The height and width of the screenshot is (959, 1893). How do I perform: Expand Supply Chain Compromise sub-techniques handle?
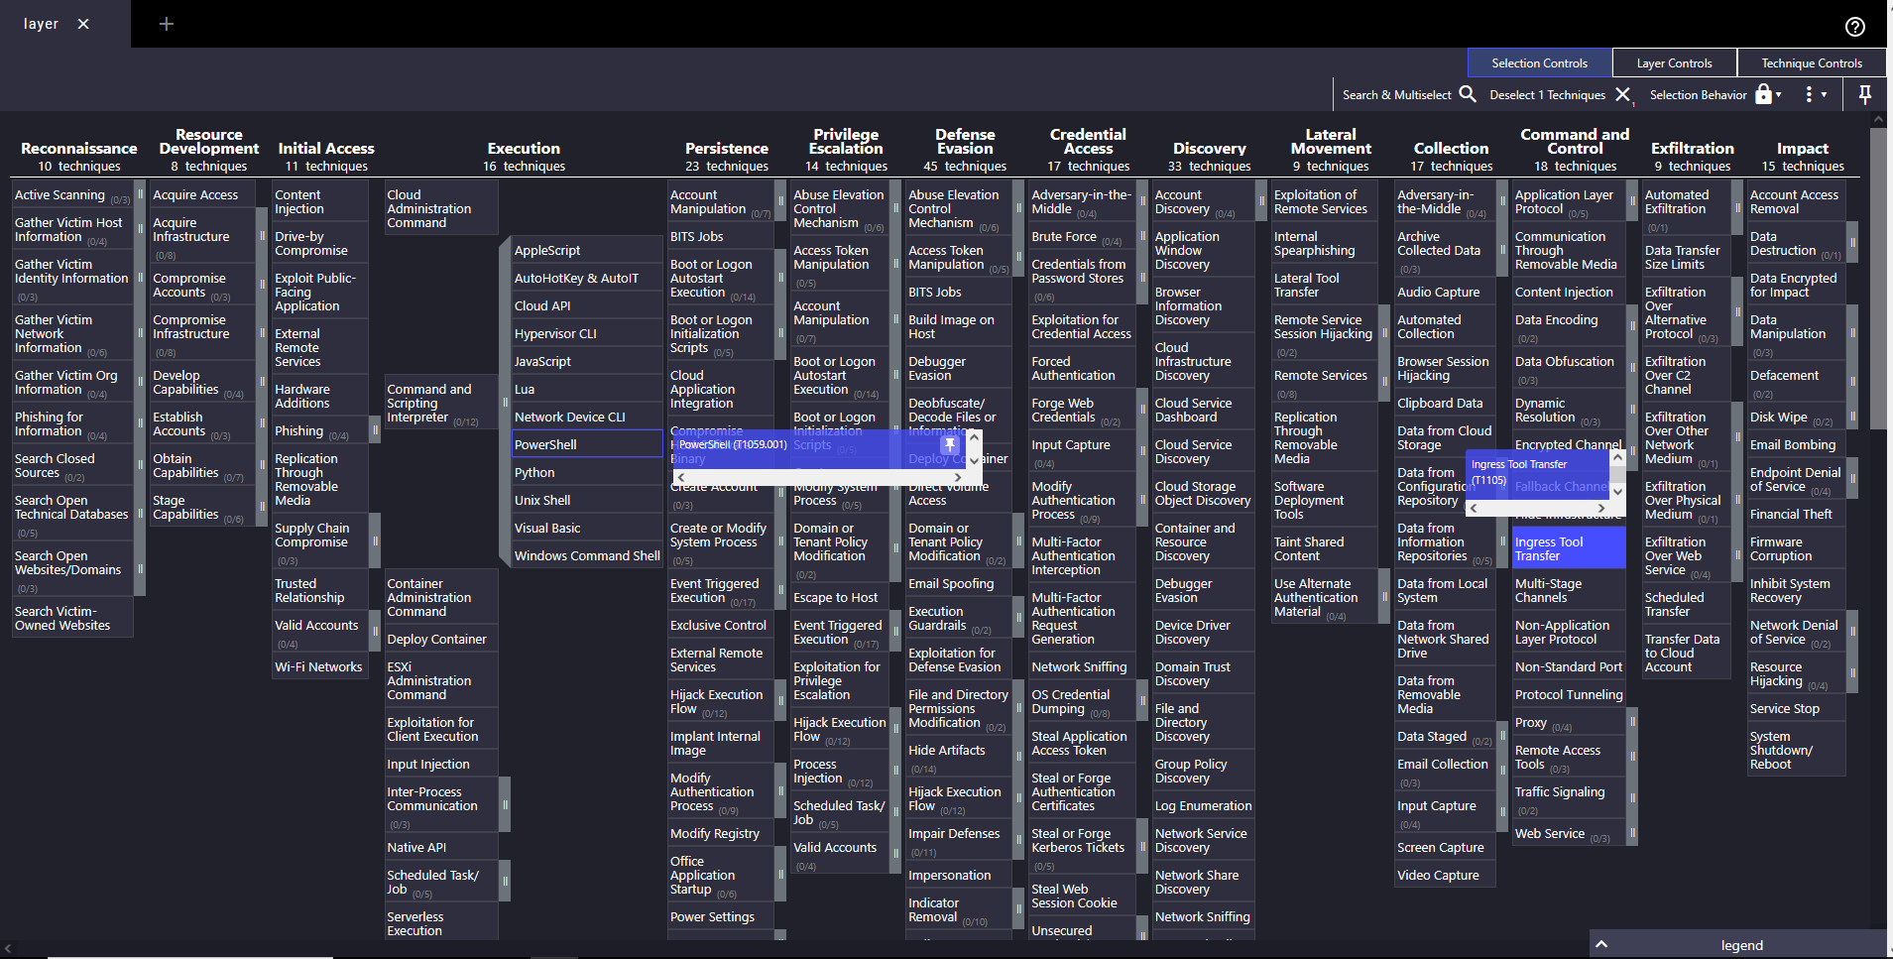click(x=375, y=540)
